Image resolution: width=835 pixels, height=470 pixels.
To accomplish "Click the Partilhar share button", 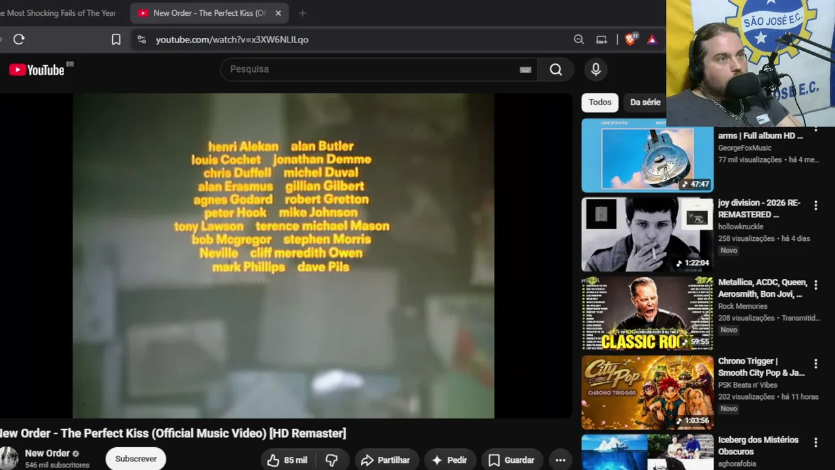I will click(385, 460).
